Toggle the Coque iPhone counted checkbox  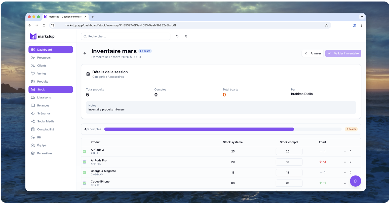pos(85,183)
